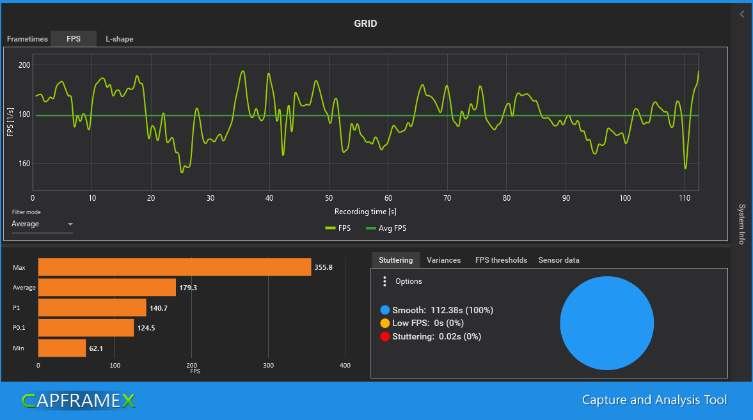753x420 pixels.
Task: Open the Filter mode Average dropdown
Action: pos(42,224)
